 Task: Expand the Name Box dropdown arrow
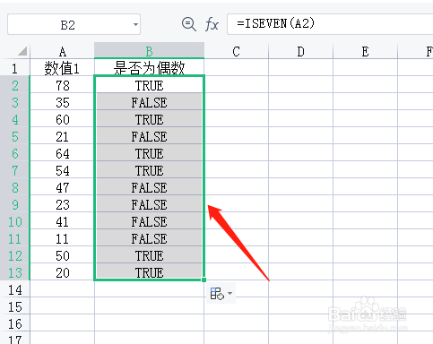tap(135, 24)
